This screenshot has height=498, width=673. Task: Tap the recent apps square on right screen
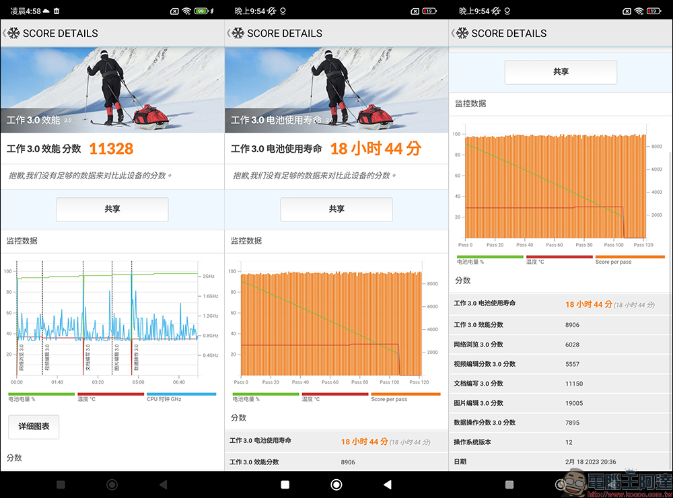pos(509,485)
